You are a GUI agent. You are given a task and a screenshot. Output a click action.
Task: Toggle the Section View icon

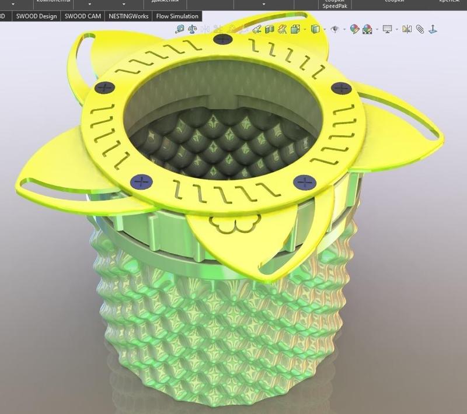(270, 29)
